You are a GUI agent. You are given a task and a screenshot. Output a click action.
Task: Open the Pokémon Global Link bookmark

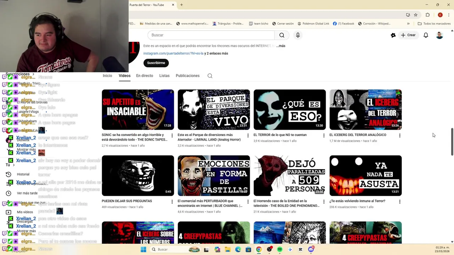[313, 24]
